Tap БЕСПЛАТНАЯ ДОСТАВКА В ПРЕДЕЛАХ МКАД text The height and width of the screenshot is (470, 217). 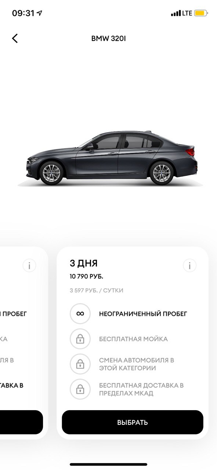pyautogui.click(x=141, y=389)
